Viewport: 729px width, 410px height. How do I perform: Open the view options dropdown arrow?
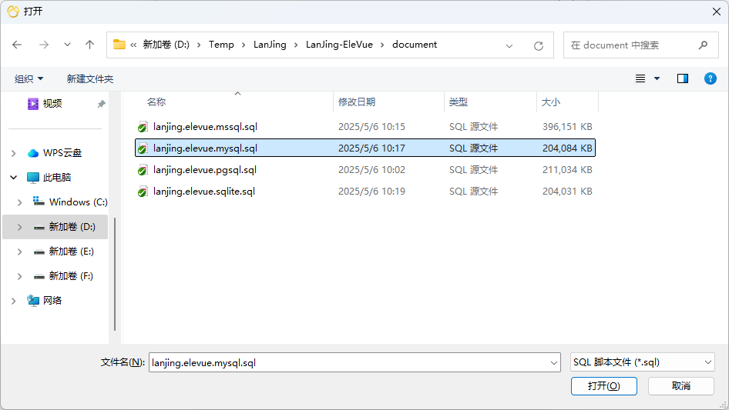(657, 78)
